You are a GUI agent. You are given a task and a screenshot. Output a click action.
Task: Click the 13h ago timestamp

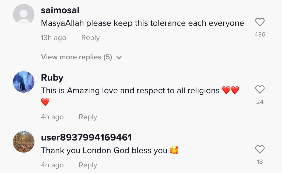(x=54, y=38)
